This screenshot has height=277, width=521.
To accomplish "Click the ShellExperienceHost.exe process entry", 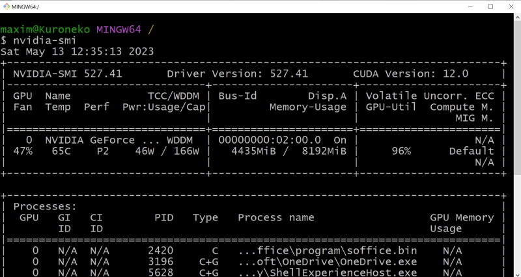I will click(x=327, y=272).
